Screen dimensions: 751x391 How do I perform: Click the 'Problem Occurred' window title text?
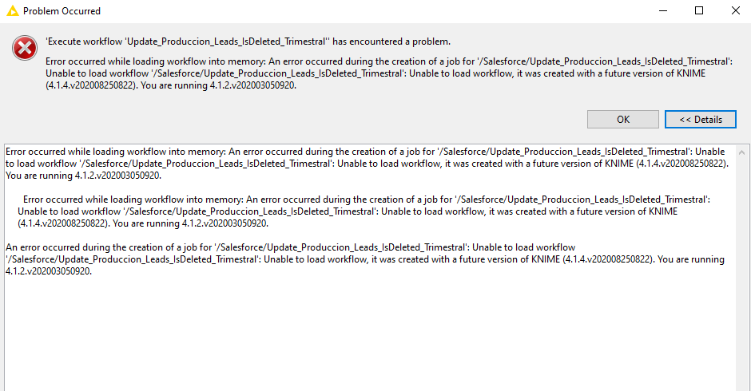(62, 11)
